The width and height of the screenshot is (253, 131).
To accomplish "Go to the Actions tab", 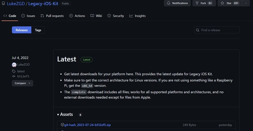I will (77, 16).
